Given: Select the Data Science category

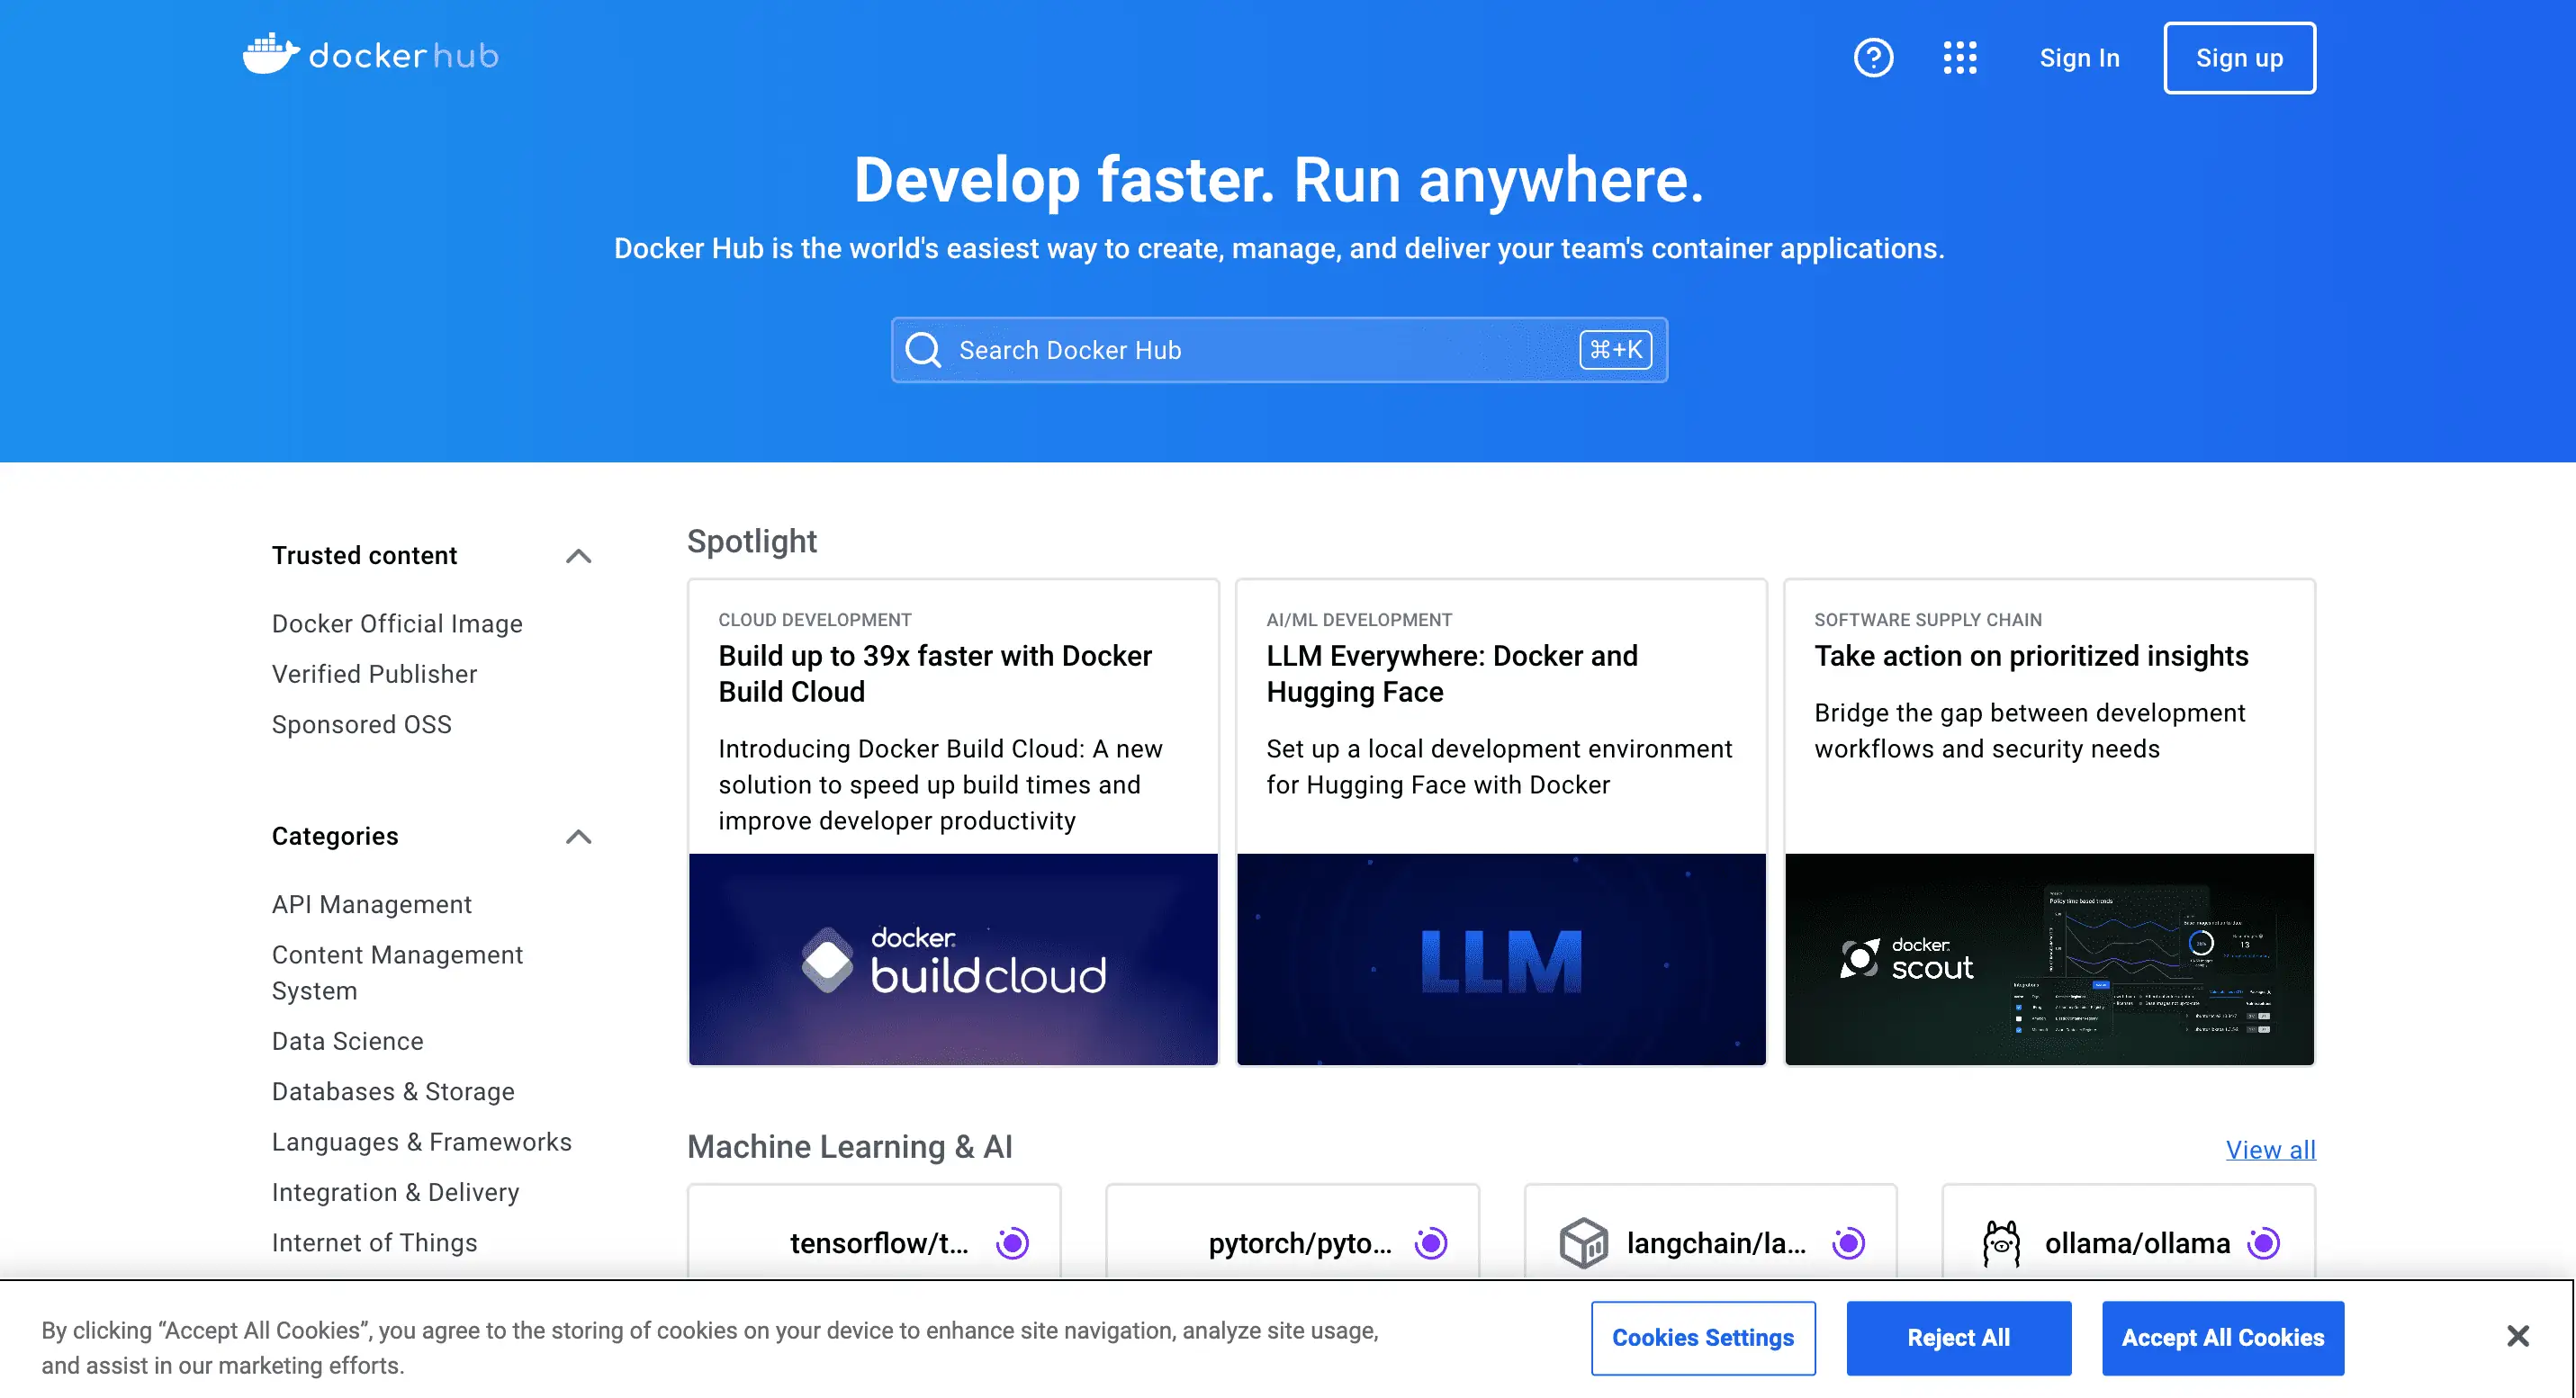Looking at the screenshot, I should [x=347, y=1040].
